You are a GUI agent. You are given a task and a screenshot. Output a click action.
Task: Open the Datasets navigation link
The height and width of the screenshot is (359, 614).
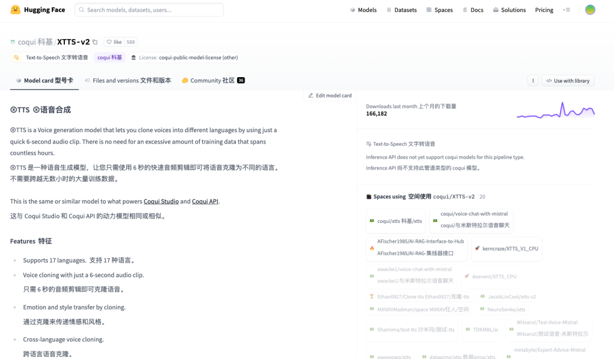click(401, 10)
